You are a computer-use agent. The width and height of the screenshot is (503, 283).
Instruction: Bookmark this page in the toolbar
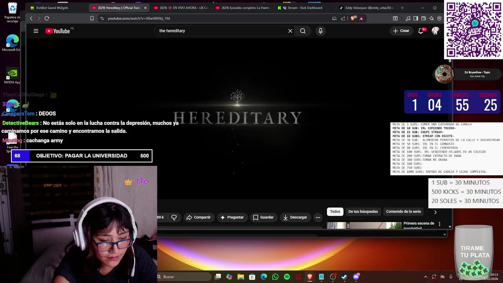pyautogui.click(x=92, y=18)
